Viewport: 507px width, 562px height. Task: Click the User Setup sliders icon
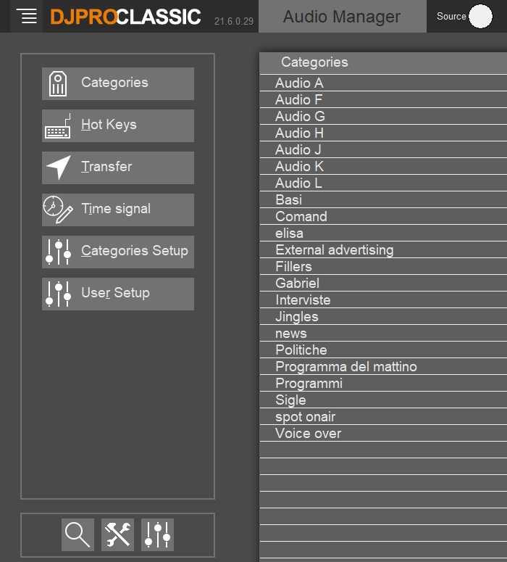click(58, 294)
